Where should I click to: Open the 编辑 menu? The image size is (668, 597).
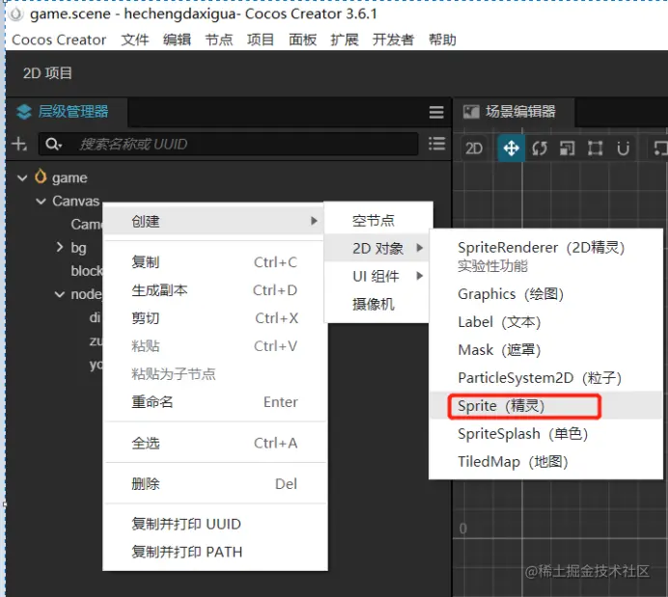click(177, 40)
